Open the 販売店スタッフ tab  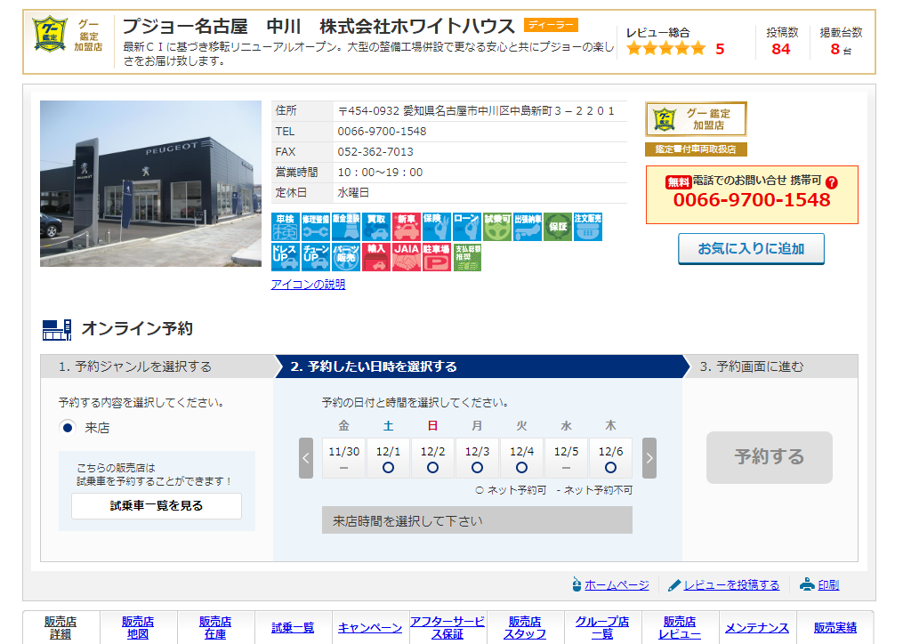click(x=525, y=627)
